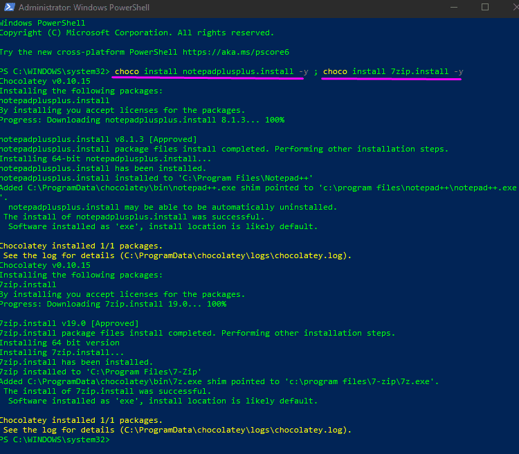Click 'may be able to be automatically uninstalled' line
Screen dimensions: 519x454
pos(172,208)
